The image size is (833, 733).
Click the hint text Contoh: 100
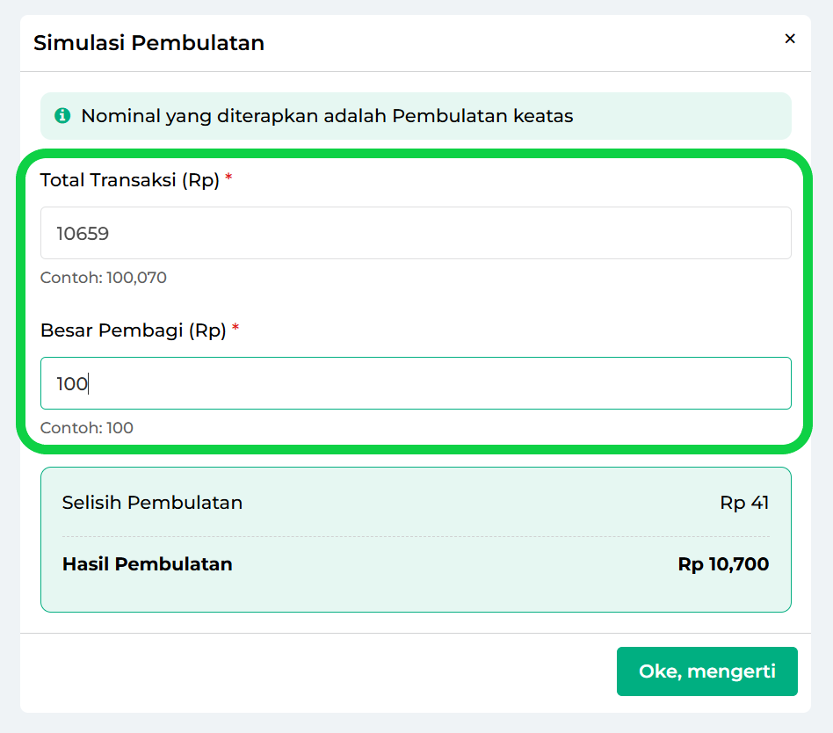pos(87,428)
